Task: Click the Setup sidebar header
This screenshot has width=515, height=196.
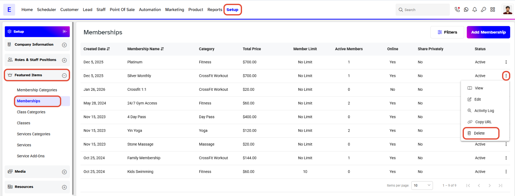Action: [x=37, y=32]
